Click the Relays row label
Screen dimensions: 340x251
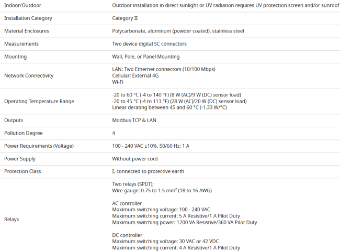[12, 219]
